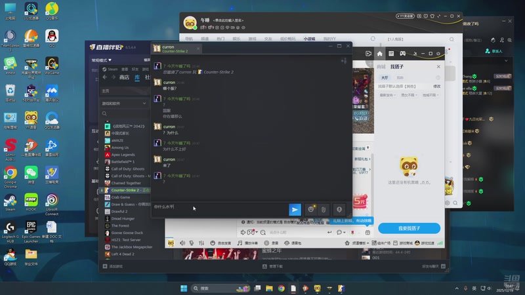The image size is (525, 295).
Task: Open the 小游戏 tab in YY main window
Action: coord(309,39)
